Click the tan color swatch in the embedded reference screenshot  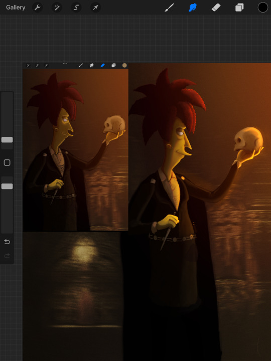click(124, 66)
